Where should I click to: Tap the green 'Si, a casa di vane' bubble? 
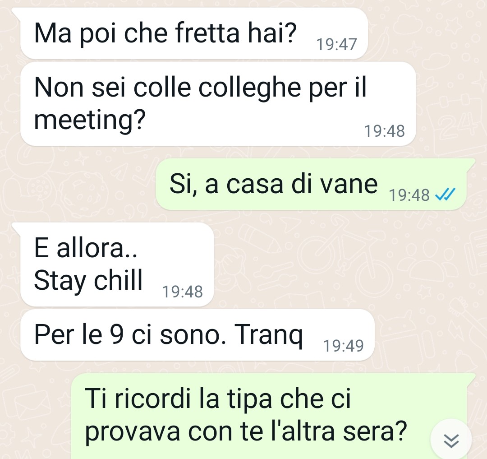tap(311, 184)
